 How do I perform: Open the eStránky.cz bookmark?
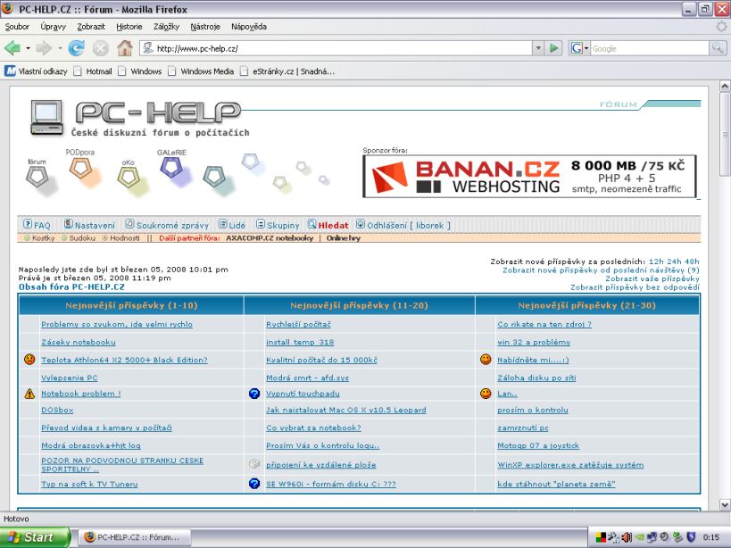pyautogui.click(x=287, y=71)
